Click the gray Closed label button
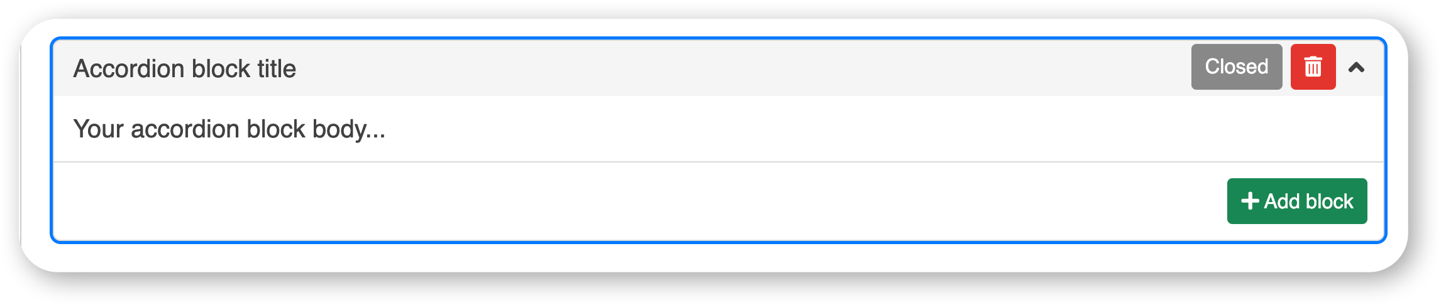 coord(1236,67)
